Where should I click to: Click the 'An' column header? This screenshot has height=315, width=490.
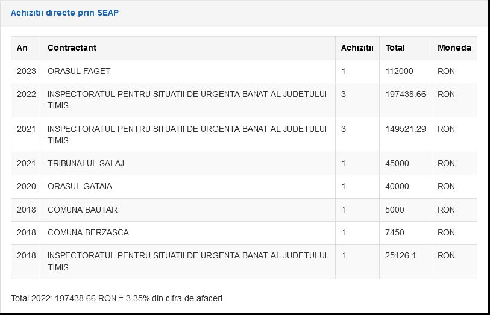[22, 48]
